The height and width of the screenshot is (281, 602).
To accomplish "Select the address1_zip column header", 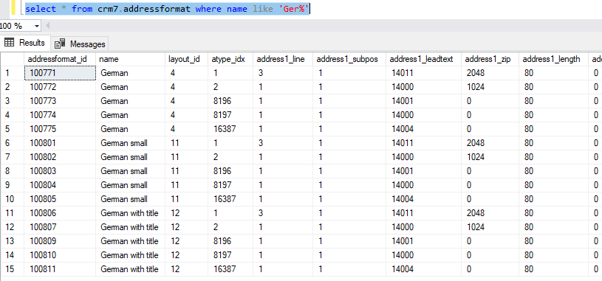I will 490,59.
